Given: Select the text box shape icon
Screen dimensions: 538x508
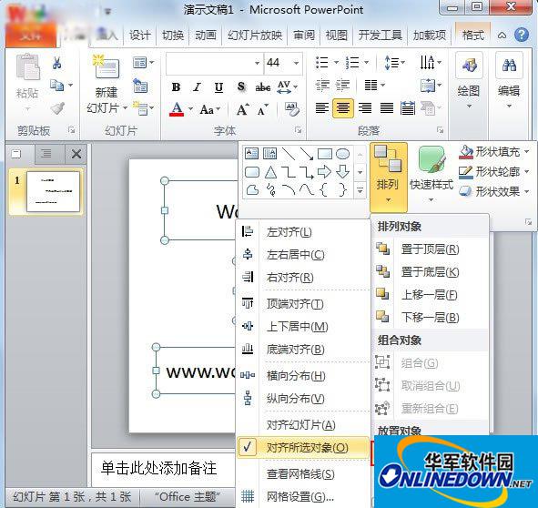Looking at the screenshot, I should tap(251, 154).
